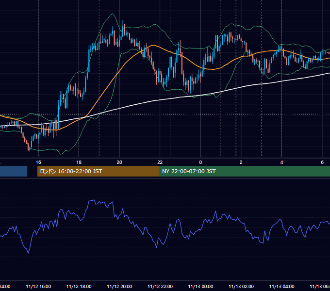Click the '2' hour label on price chart axis
This screenshot has width=330, height=291.
(x=241, y=162)
